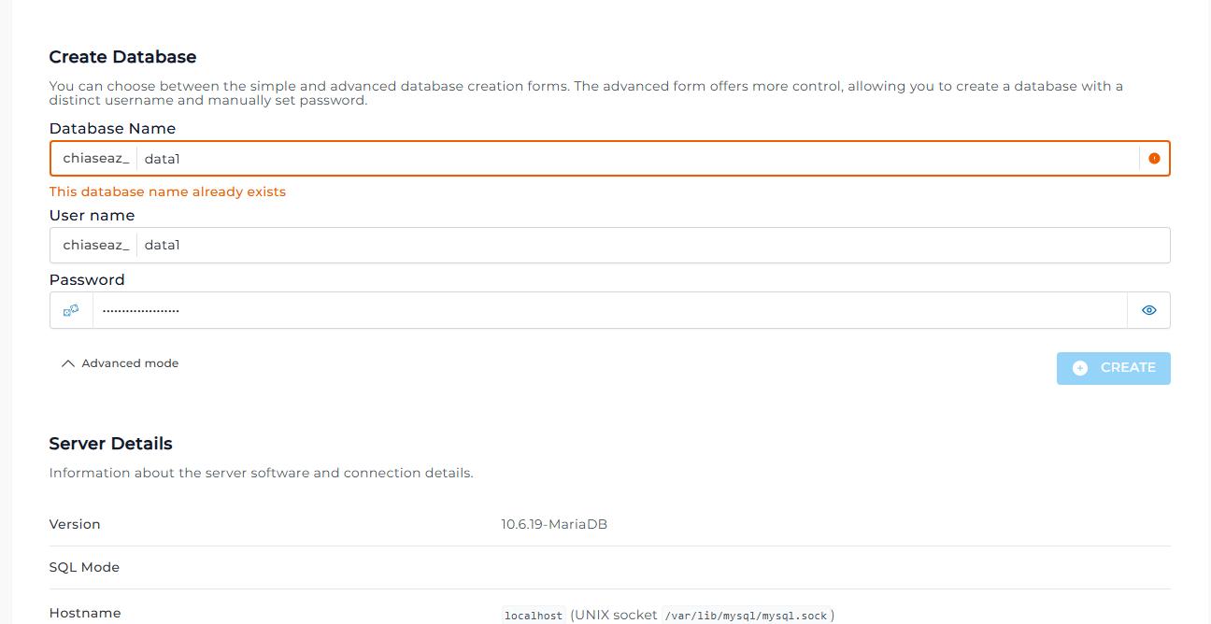
Task: Click the Create Database heading
Action: click(x=122, y=57)
